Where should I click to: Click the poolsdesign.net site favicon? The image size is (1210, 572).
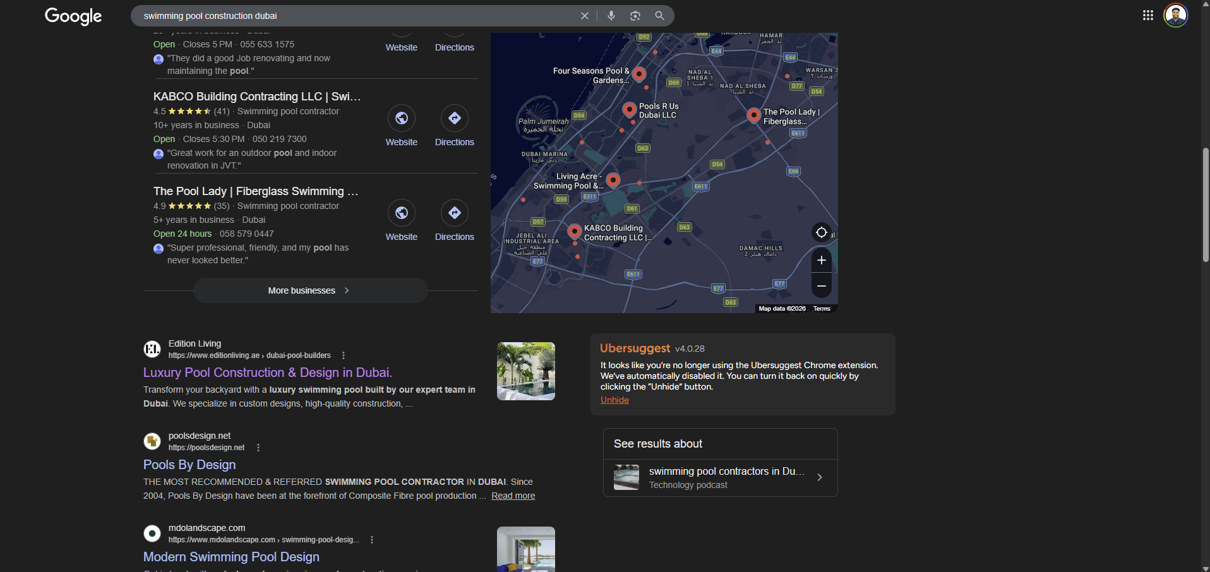(152, 441)
